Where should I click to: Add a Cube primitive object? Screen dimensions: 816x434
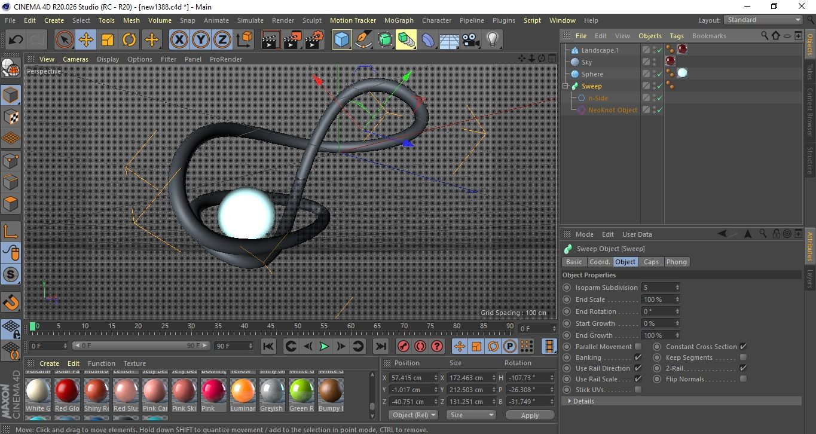[x=341, y=40]
